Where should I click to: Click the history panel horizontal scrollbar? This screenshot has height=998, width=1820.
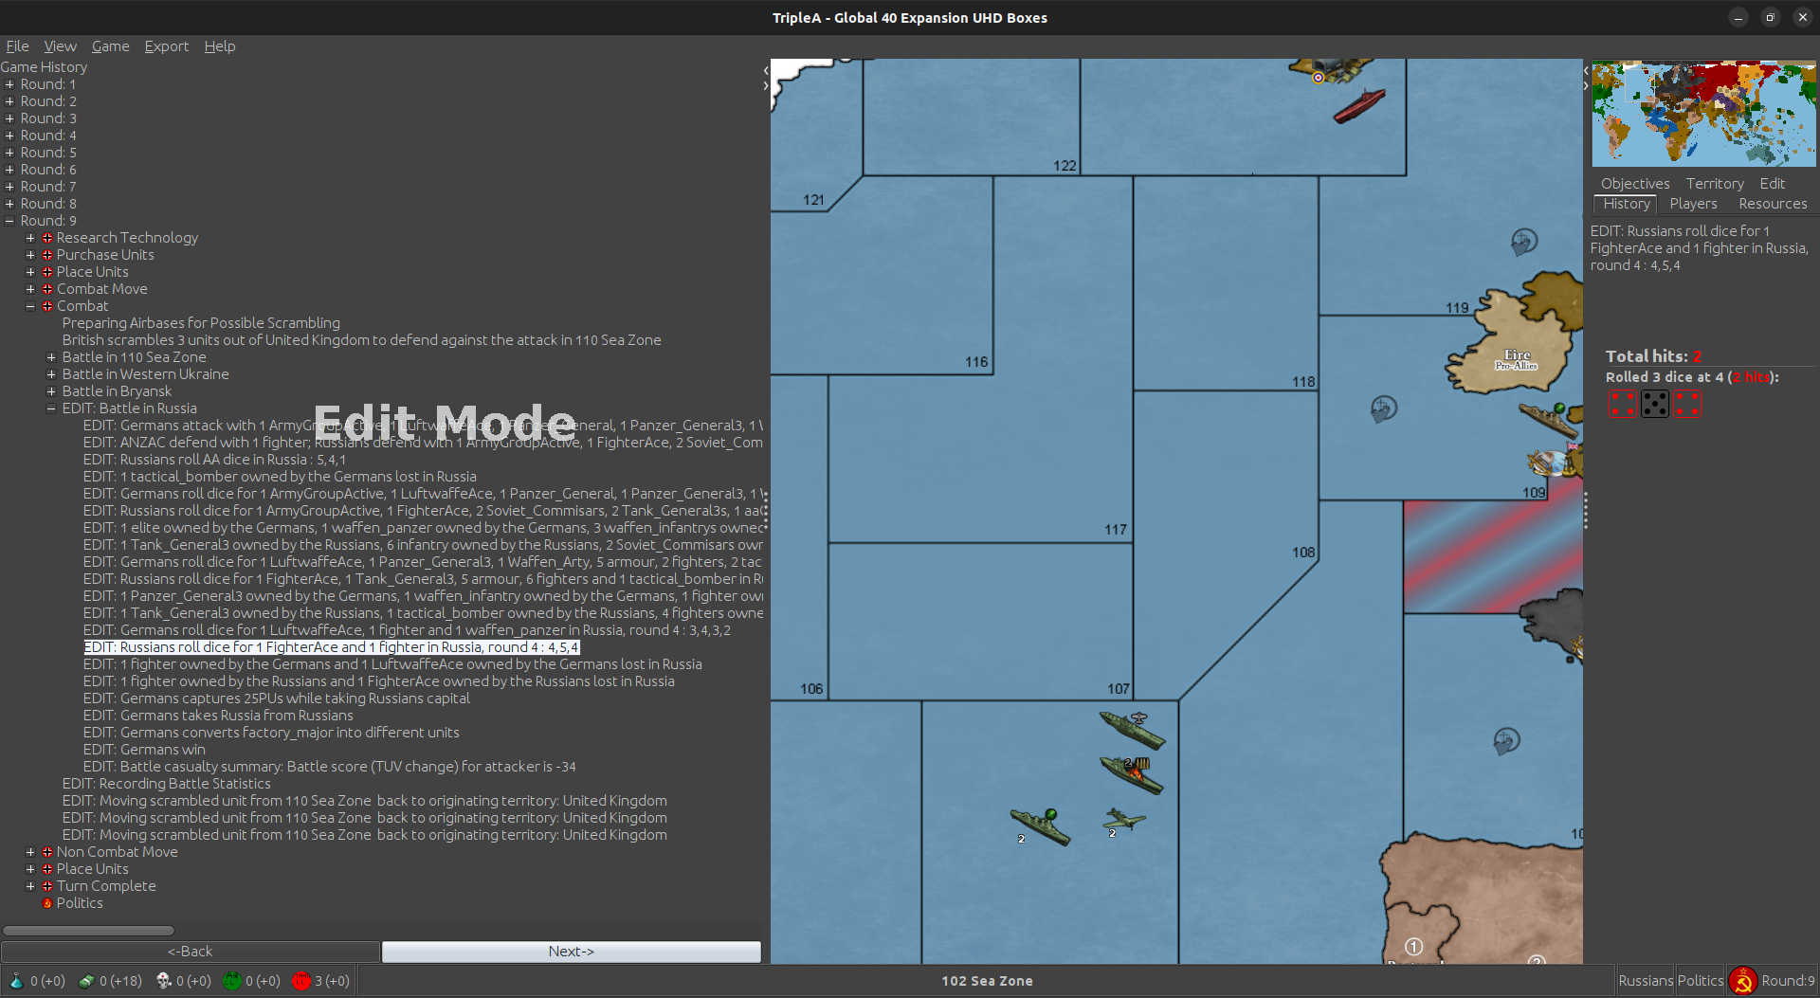[88, 931]
